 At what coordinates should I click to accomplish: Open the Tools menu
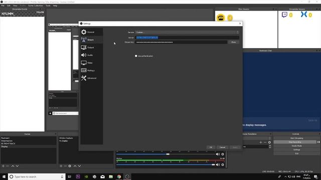click(48, 5)
